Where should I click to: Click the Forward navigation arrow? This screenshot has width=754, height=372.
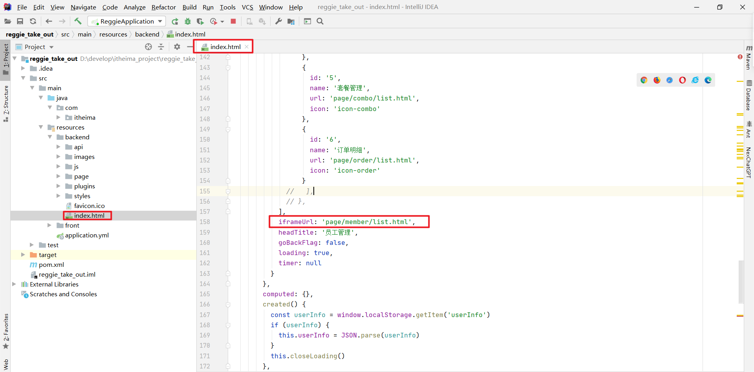click(x=62, y=21)
